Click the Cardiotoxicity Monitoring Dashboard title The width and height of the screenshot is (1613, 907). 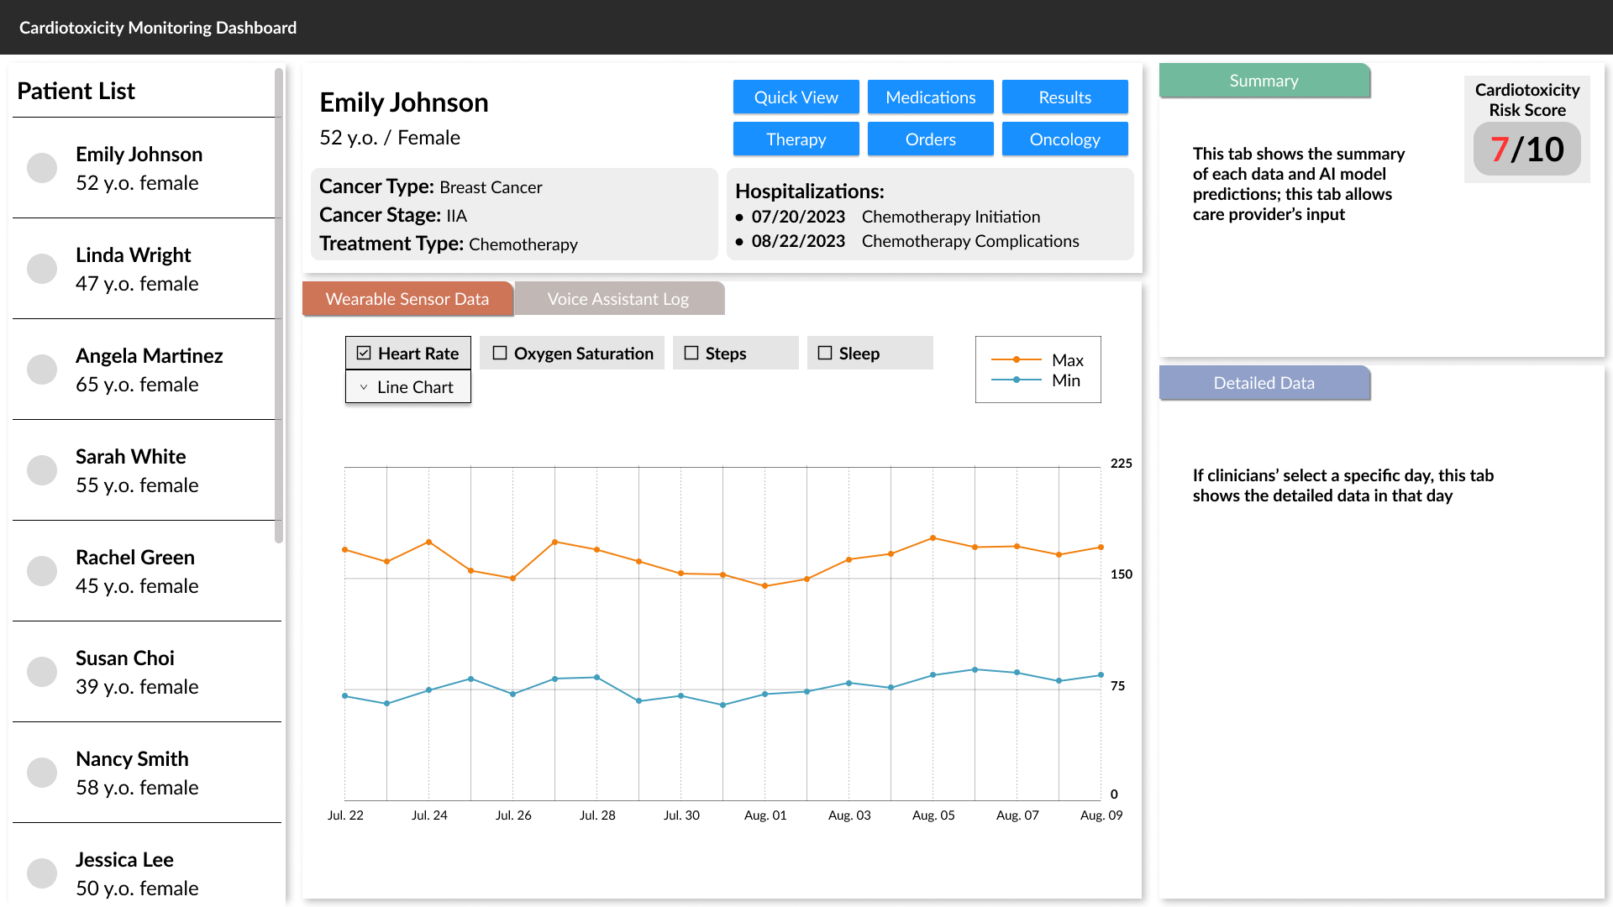[x=158, y=28]
